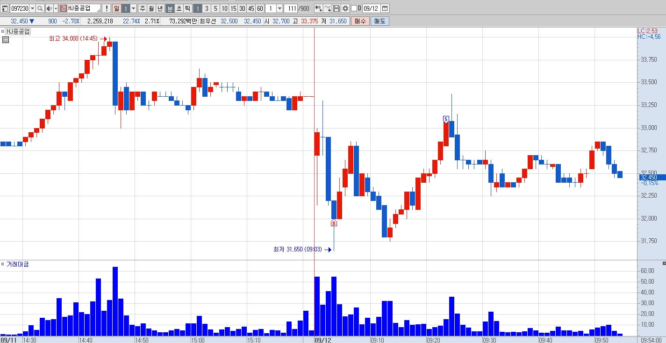The width and height of the screenshot is (666, 343).
Task: Select the 60-minute interval button
Action: pos(260,8)
